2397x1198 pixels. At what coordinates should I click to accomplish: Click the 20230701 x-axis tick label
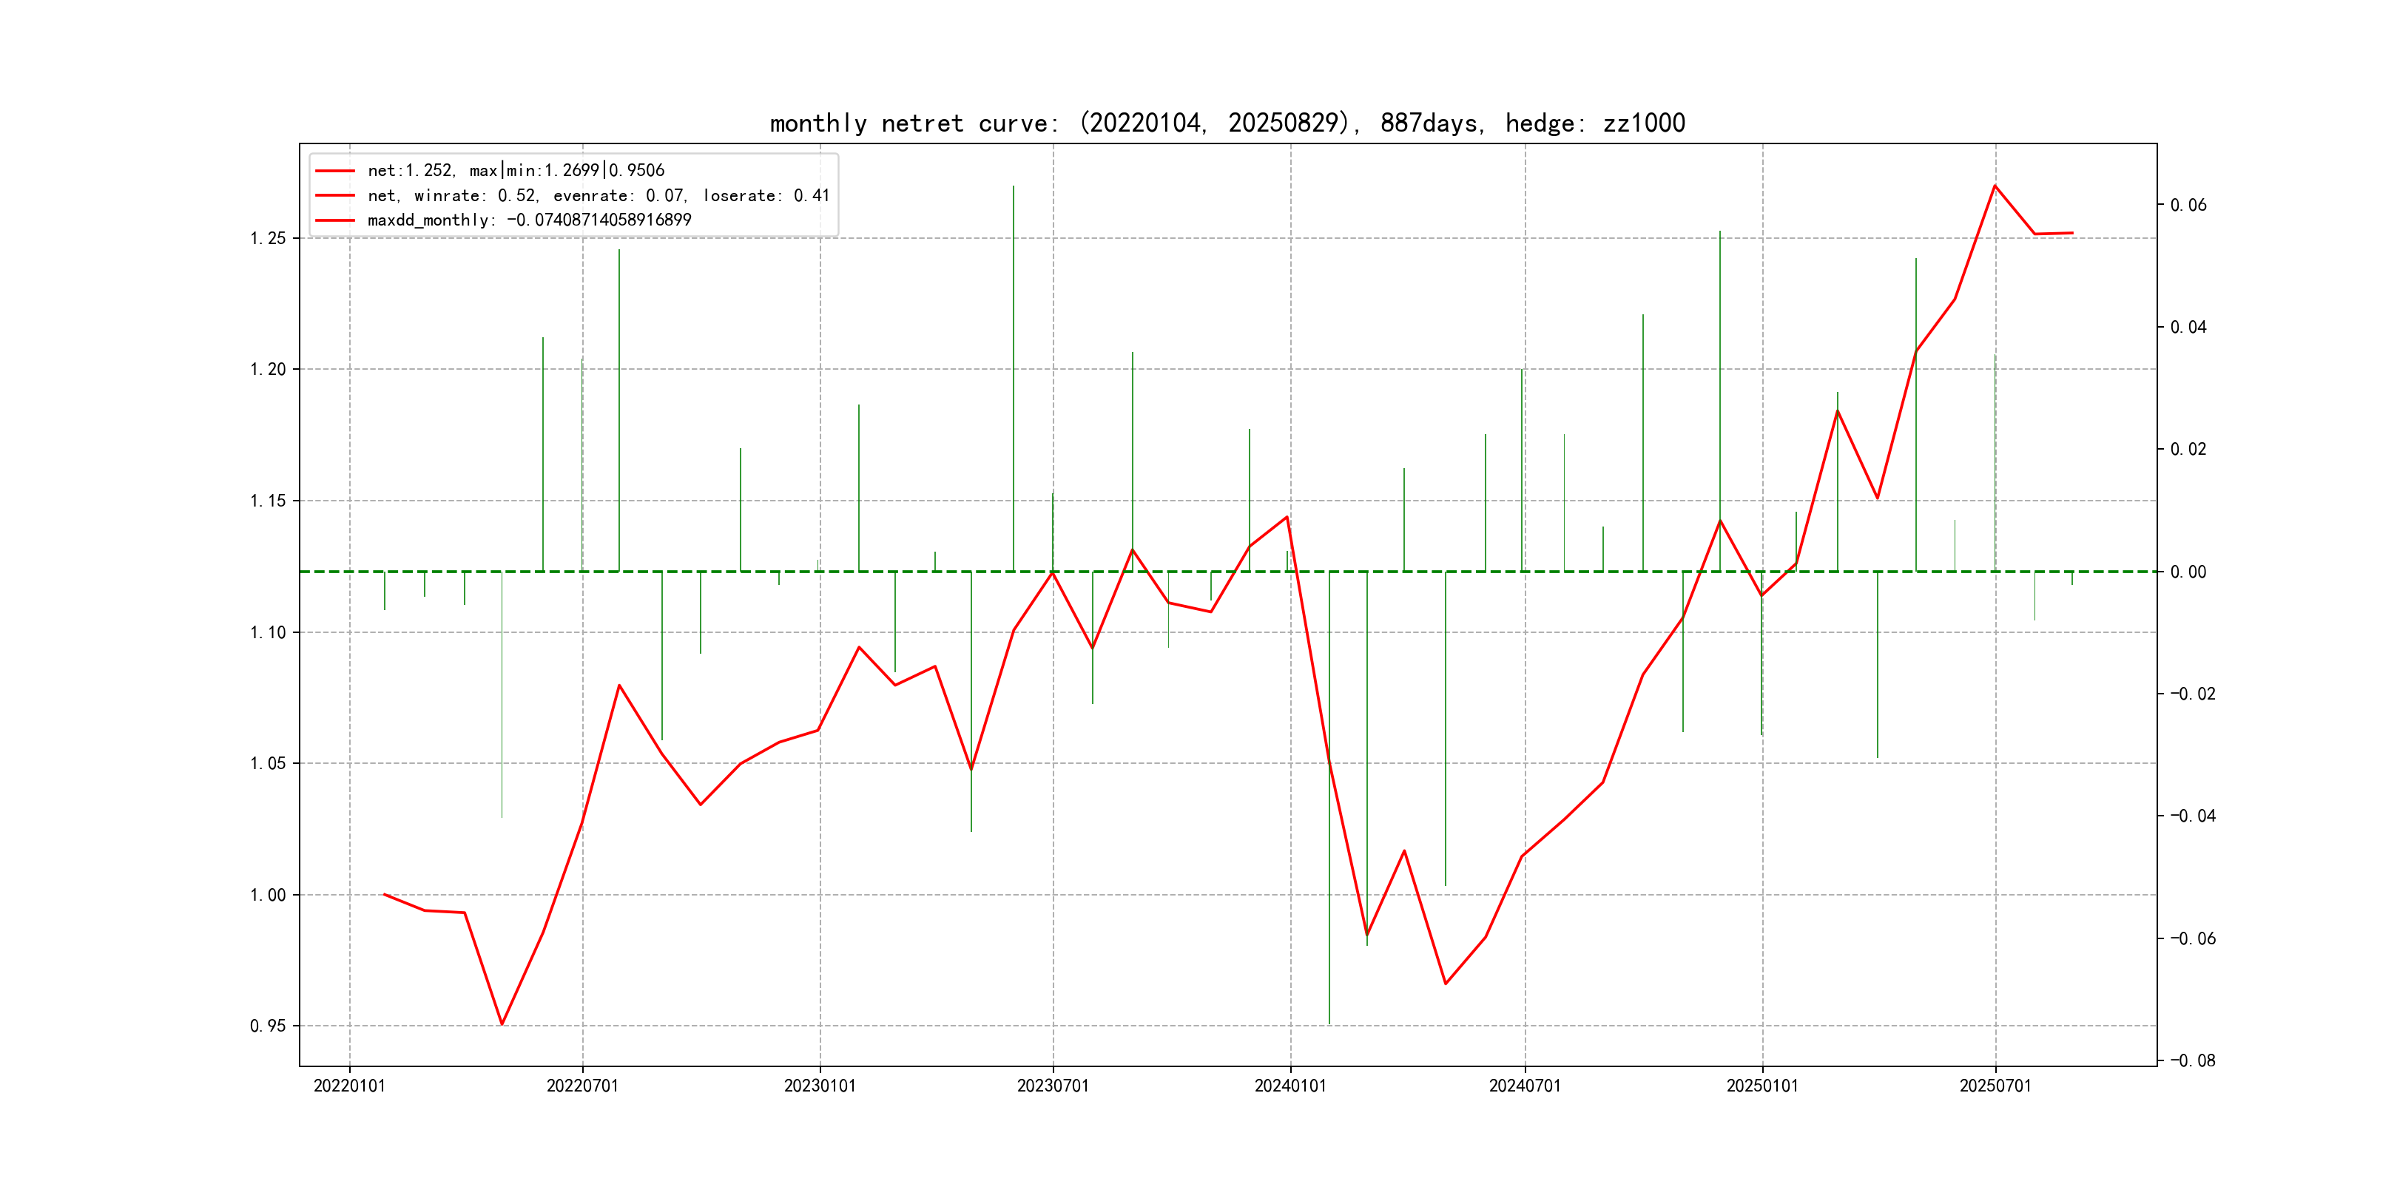tap(1053, 1086)
